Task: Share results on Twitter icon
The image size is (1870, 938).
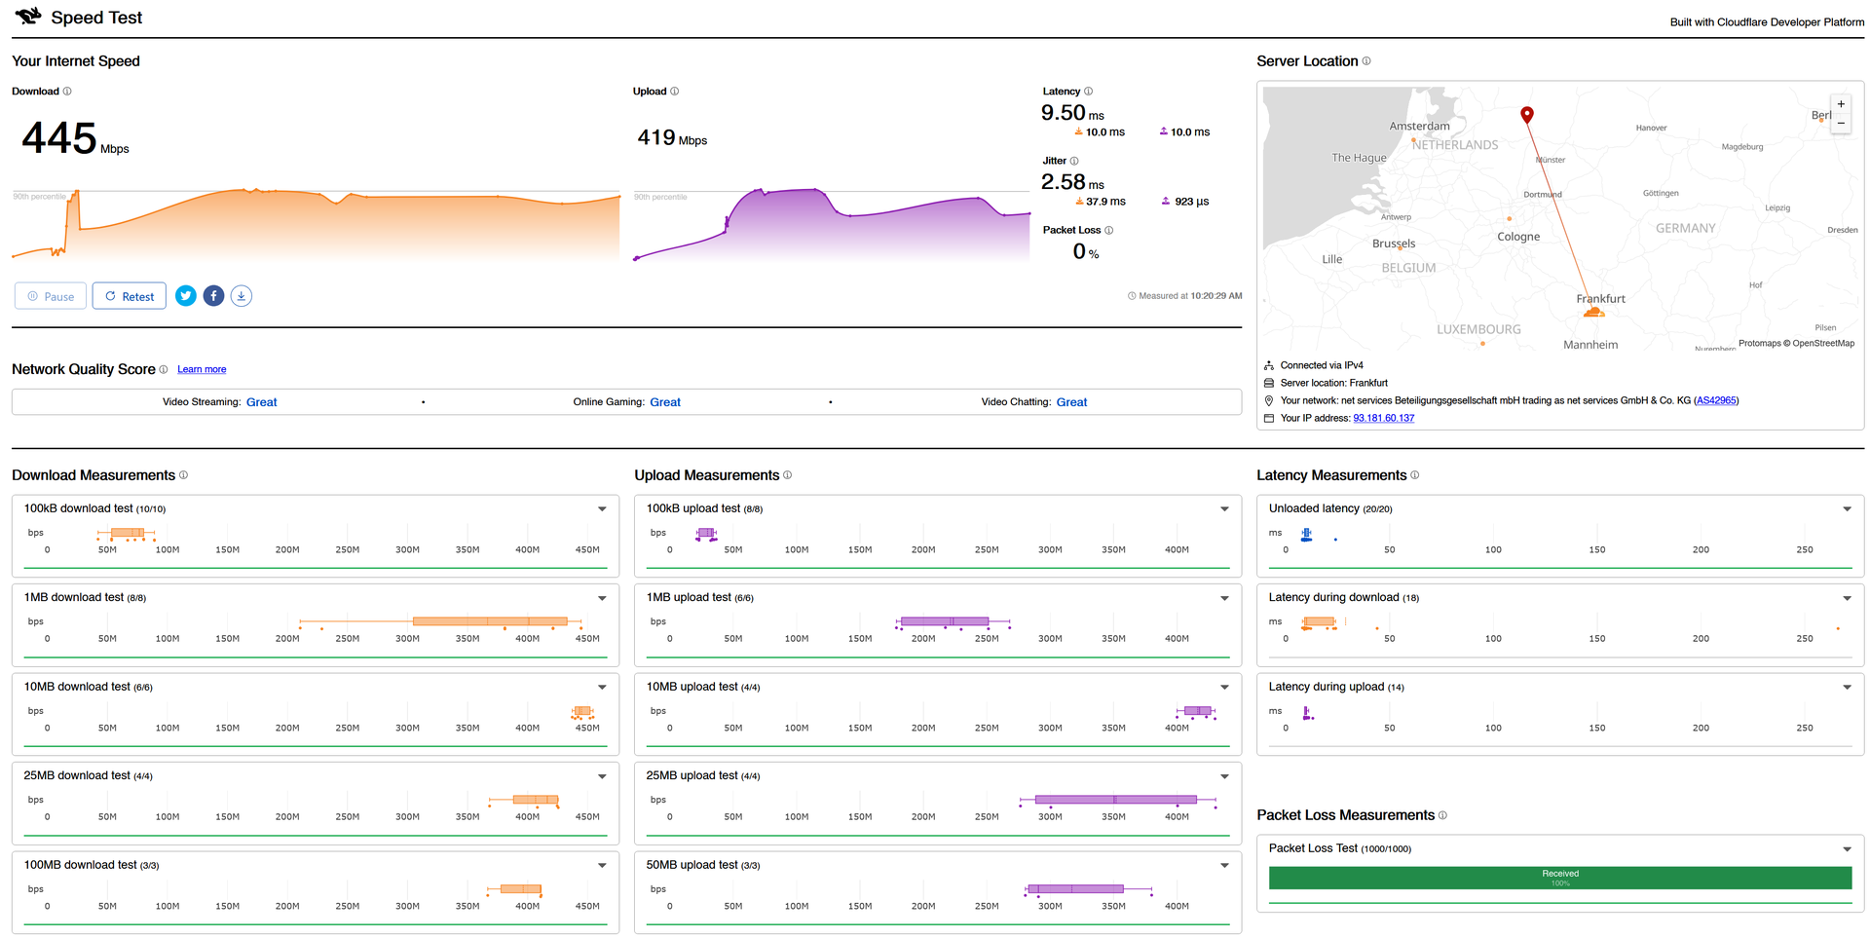Action: coord(186,296)
